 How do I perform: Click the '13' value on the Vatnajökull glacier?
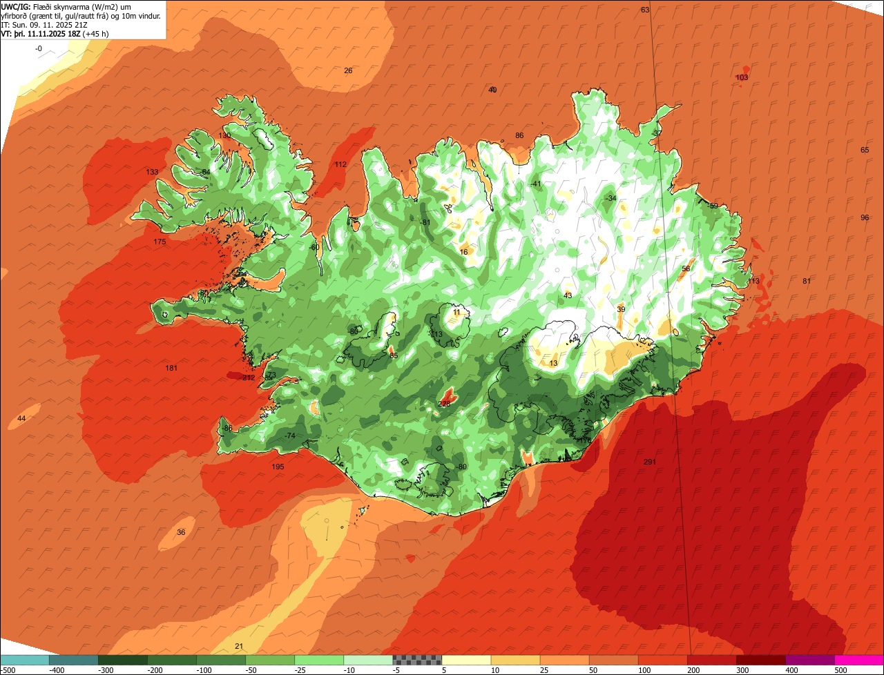[x=553, y=363]
